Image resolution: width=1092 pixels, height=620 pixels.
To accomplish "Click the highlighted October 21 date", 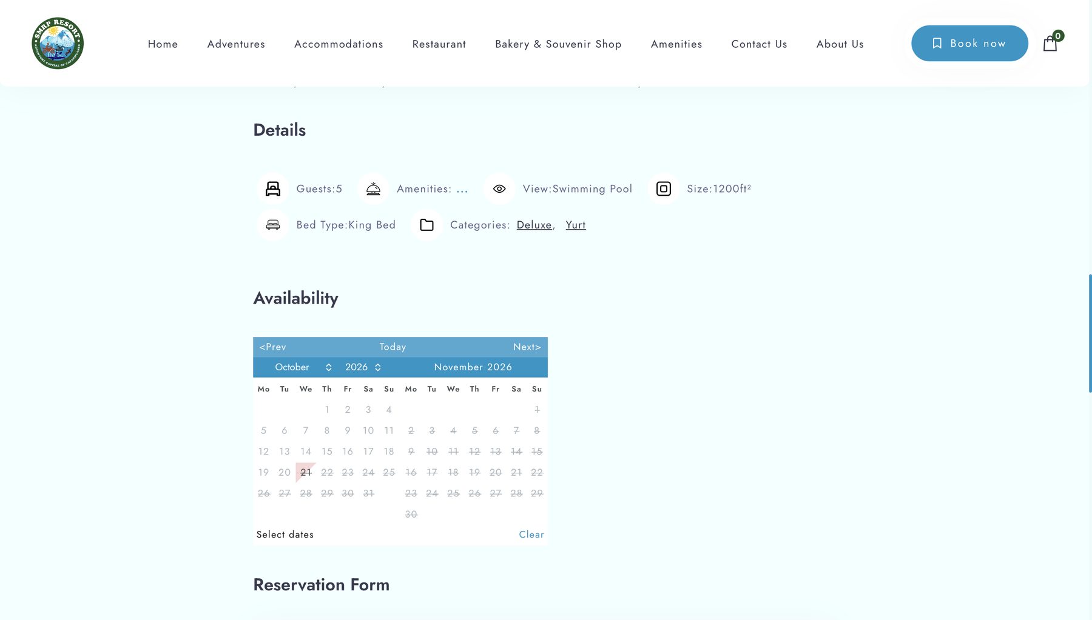I will pyautogui.click(x=306, y=473).
